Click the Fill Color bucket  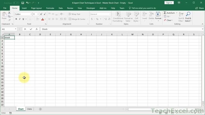(x=37, y=19)
